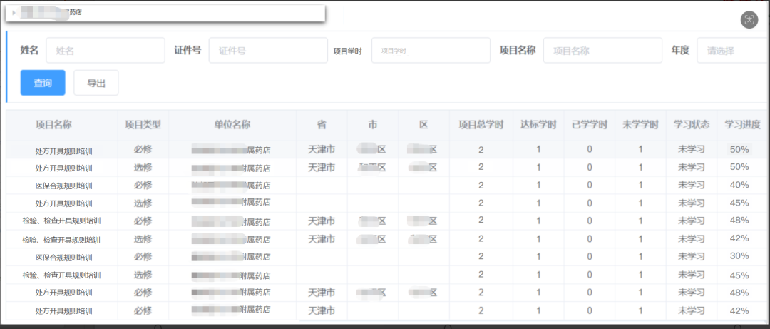Click the 项目总学时 column header
The width and height of the screenshot is (770, 329).
tap(481, 125)
